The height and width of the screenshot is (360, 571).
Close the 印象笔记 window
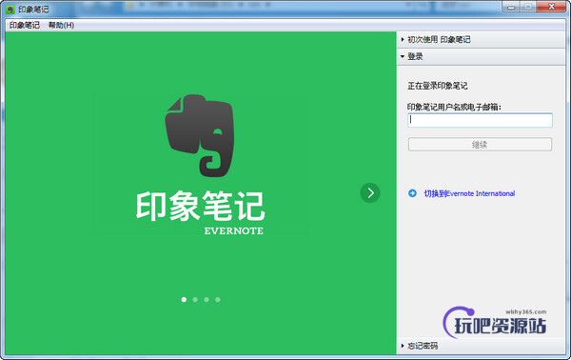[x=552, y=7]
